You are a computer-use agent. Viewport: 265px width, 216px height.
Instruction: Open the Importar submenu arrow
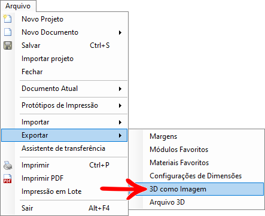[120, 122]
